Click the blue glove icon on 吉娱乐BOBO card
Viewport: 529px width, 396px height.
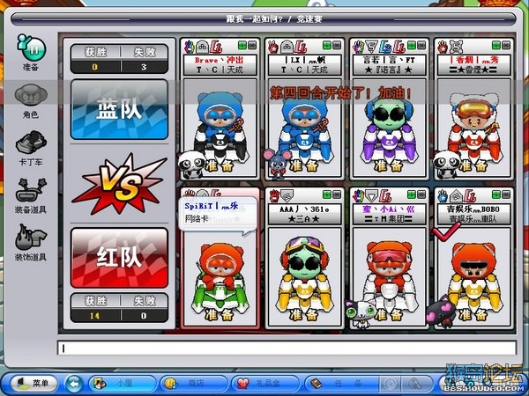tap(443, 196)
